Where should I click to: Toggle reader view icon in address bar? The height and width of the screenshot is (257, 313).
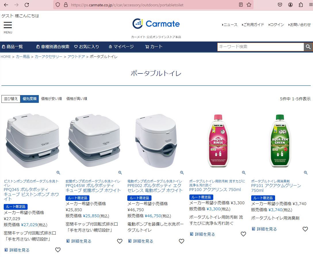241,5
